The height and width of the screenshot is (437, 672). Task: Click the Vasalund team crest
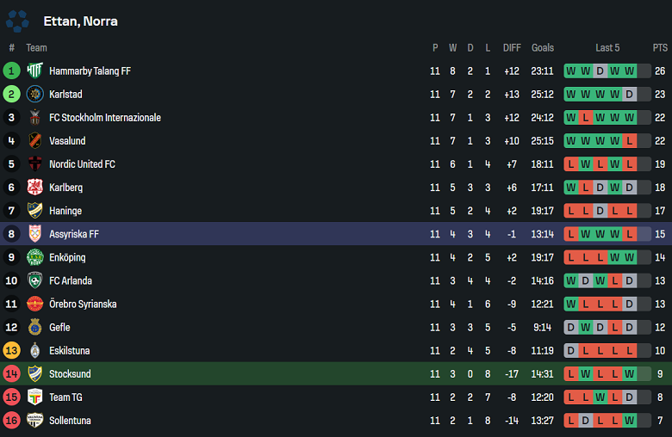pos(34,141)
